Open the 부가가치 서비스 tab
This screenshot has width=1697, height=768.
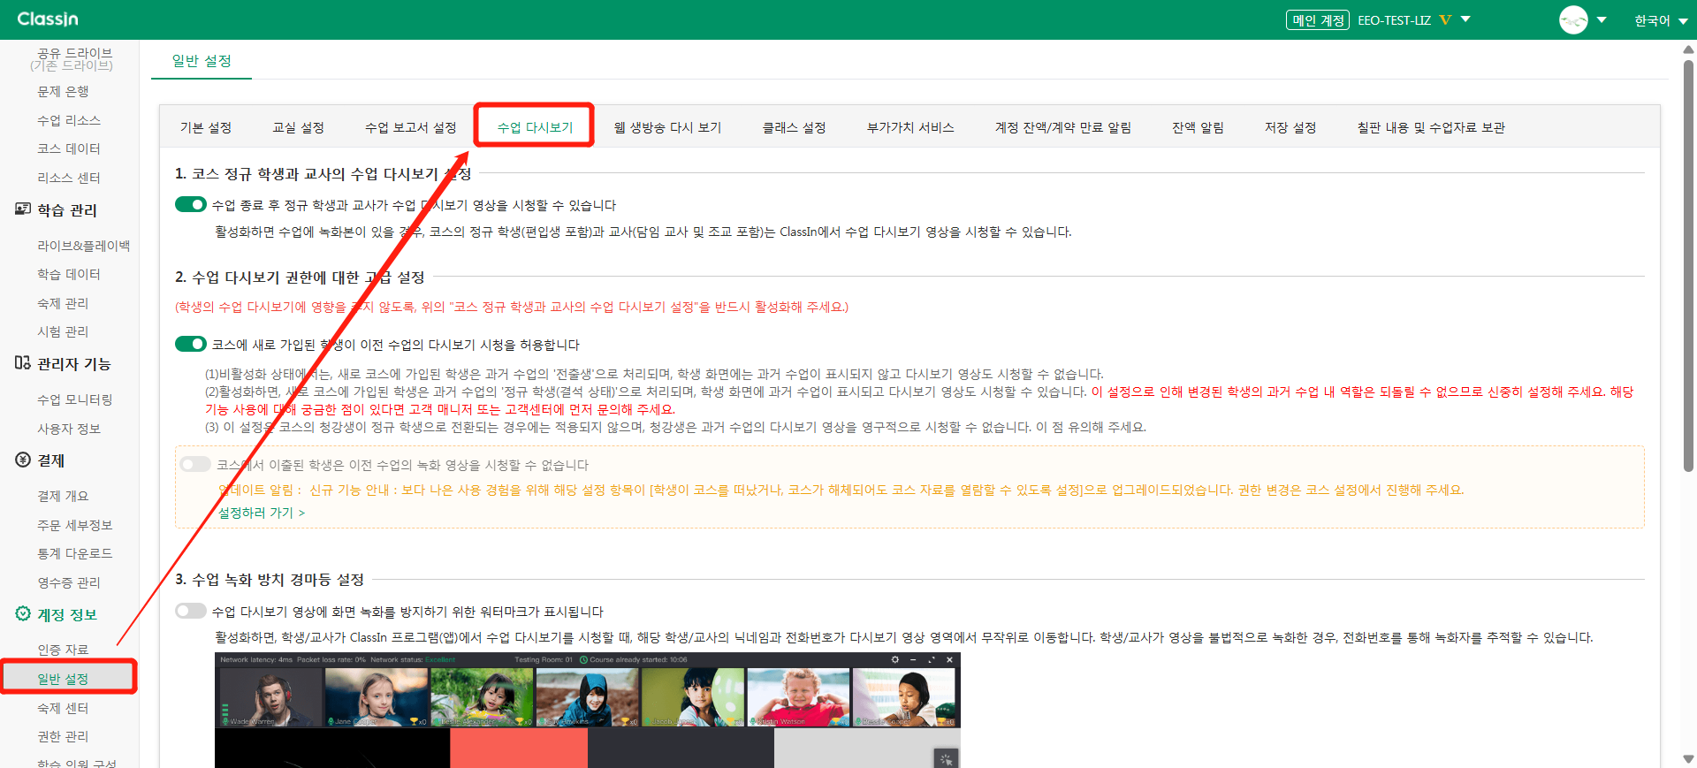tap(910, 127)
